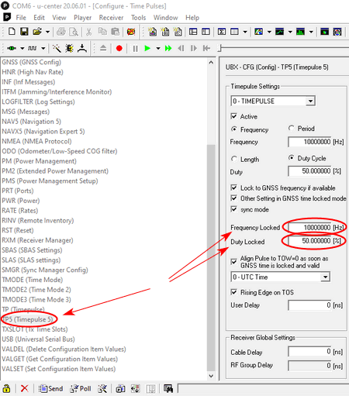Open the 0 - TIMEPULSE dropdown

[x=273, y=101]
